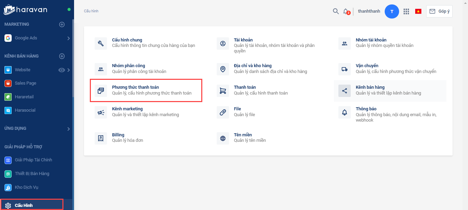Click the Cấu hình breadcrumb

tap(91, 11)
